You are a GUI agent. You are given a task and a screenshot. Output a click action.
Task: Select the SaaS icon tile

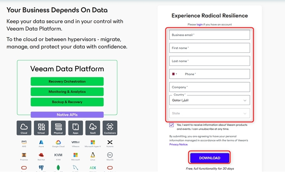coord(93,128)
